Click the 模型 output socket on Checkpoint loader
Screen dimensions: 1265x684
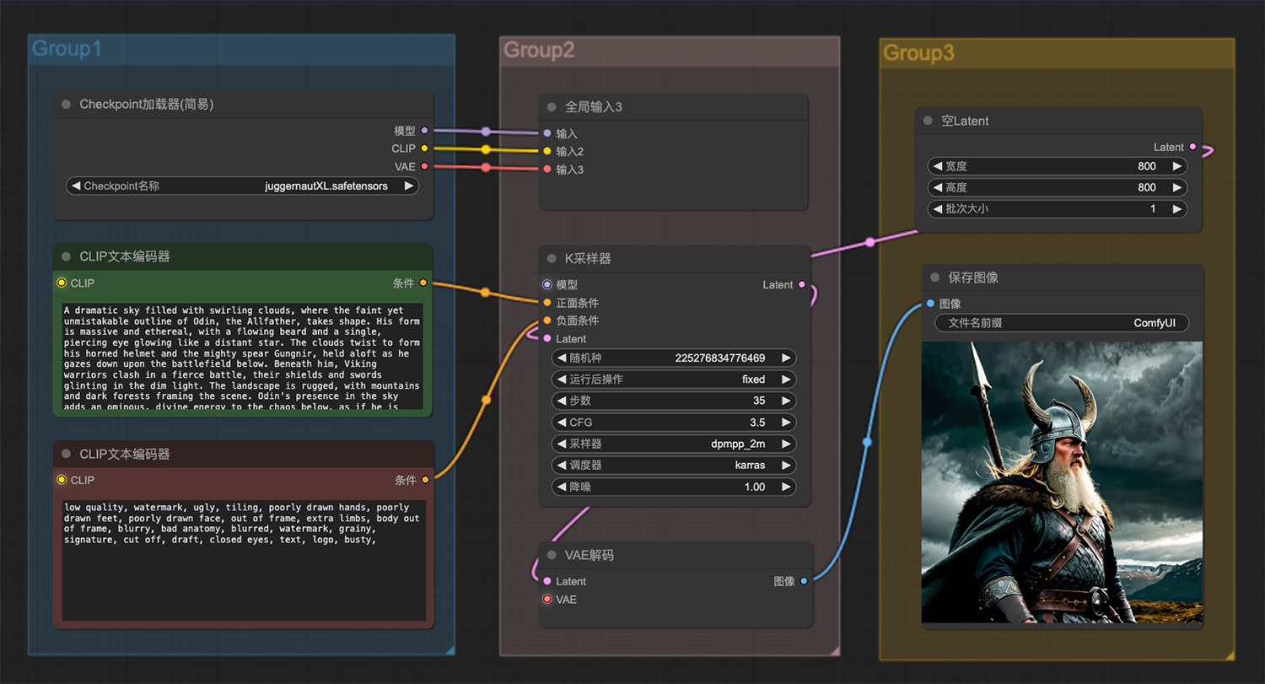coord(424,131)
